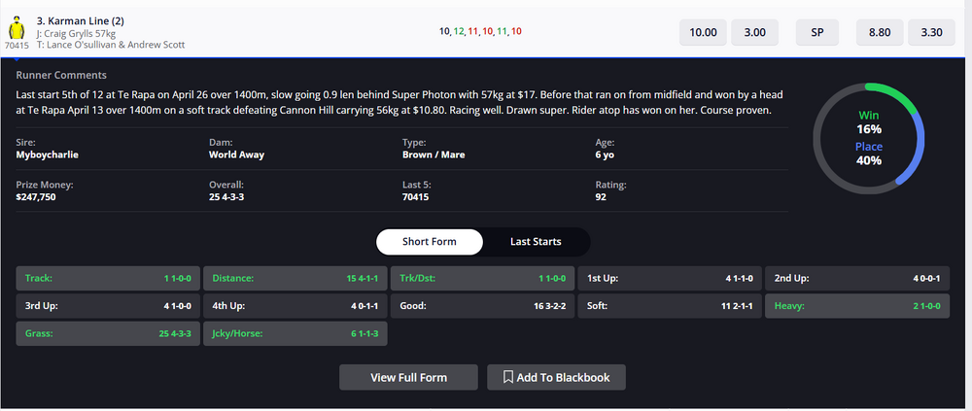Image resolution: width=972 pixels, height=411 pixels.
Task: Click the odds fluctuation numbers in header
Action: pyautogui.click(x=480, y=32)
